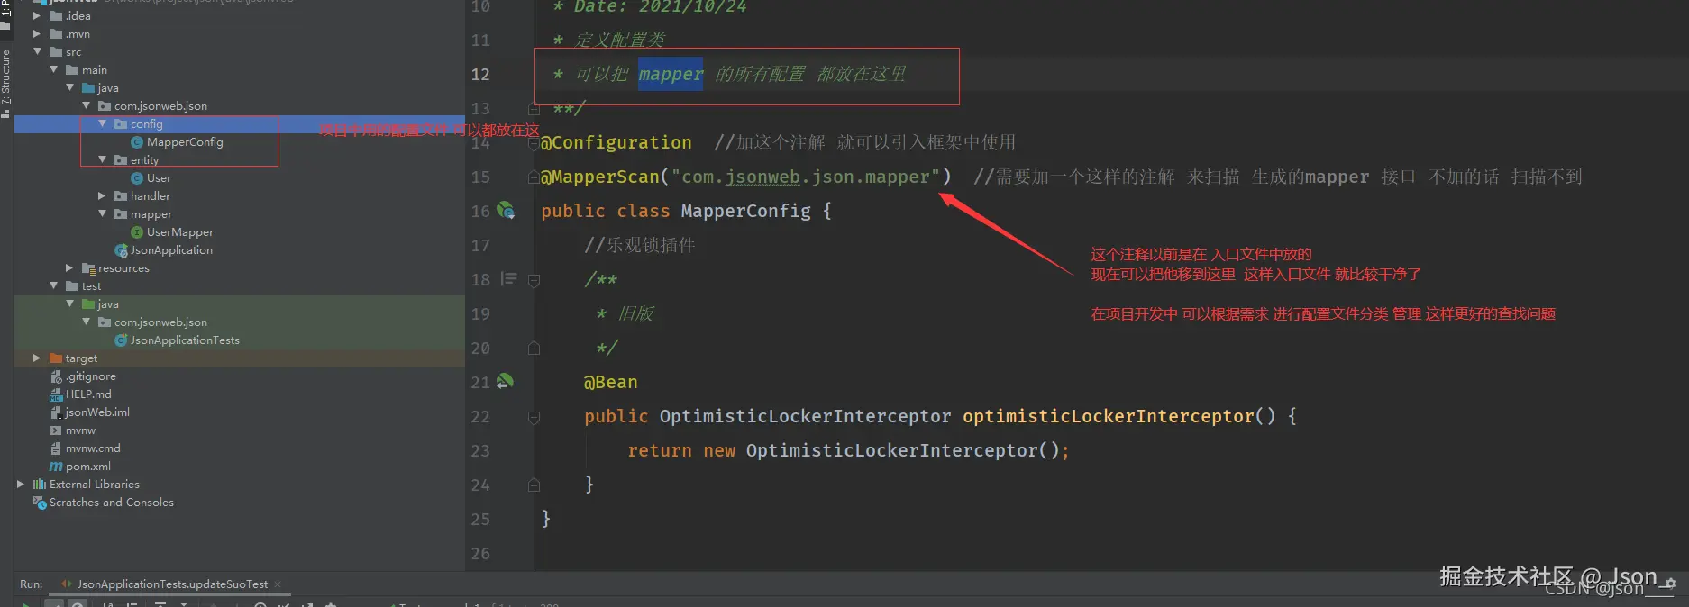Click the Spring bean gutter icon on line 21
The height and width of the screenshot is (607, 1689).
505,382
